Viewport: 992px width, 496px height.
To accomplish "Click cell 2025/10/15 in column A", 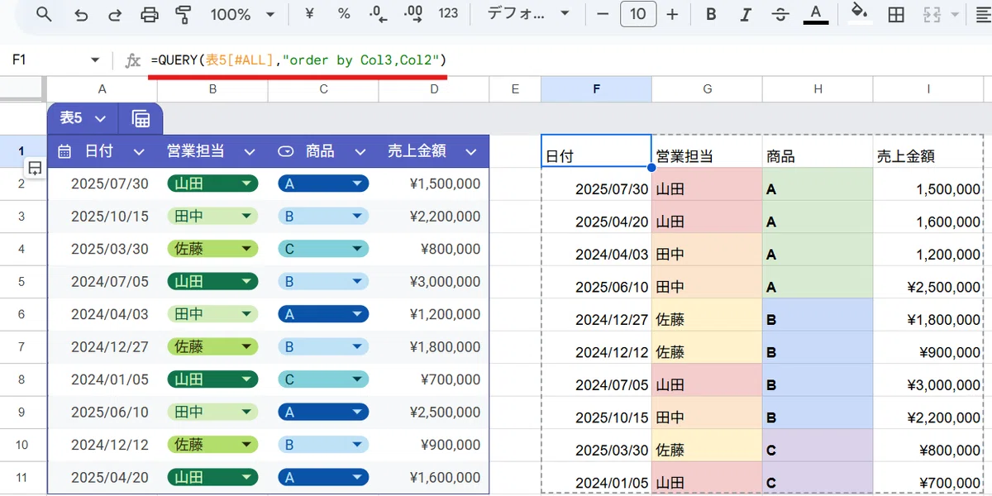I will [x=102, y=217].
